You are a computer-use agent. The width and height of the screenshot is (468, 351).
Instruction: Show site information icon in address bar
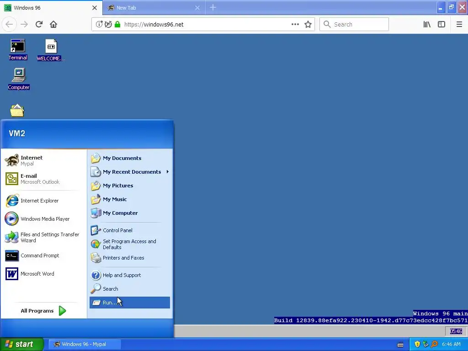click(99, 24)
